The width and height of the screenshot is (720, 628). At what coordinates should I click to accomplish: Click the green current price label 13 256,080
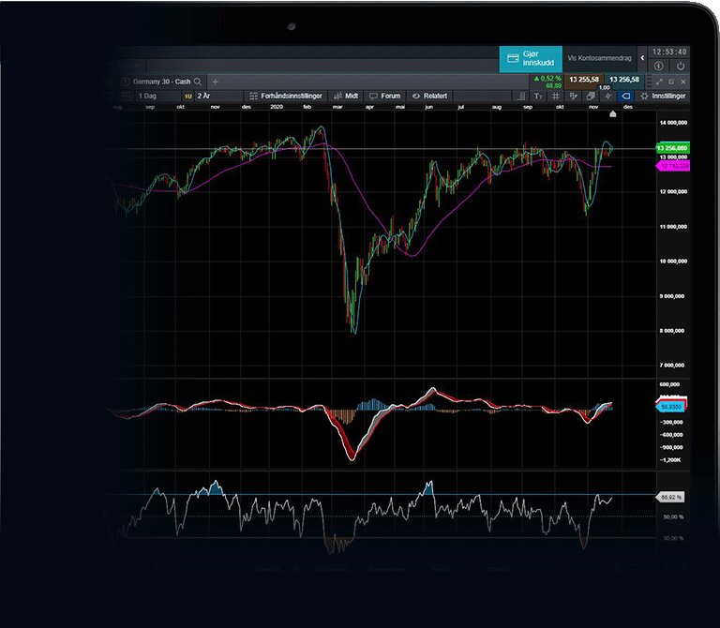click(672, 148)
